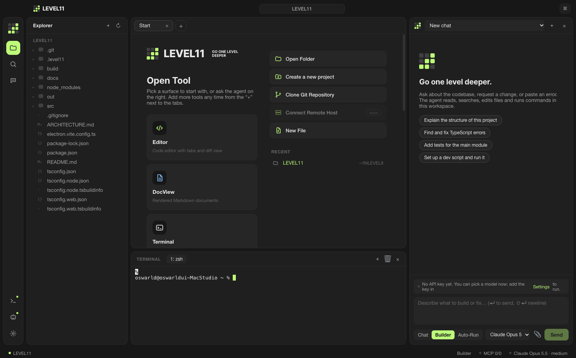Select the 1: zsh terminal tab
This screenshot has height=358, width=576.
[x=177, y=259]
